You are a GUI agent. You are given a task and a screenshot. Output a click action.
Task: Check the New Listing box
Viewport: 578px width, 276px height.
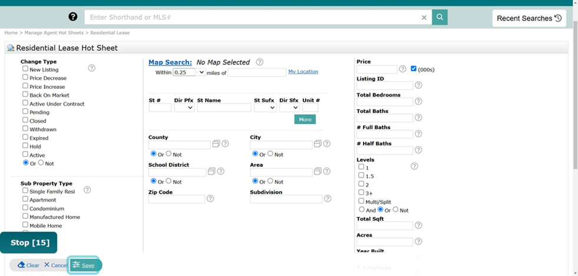point(25,69)
